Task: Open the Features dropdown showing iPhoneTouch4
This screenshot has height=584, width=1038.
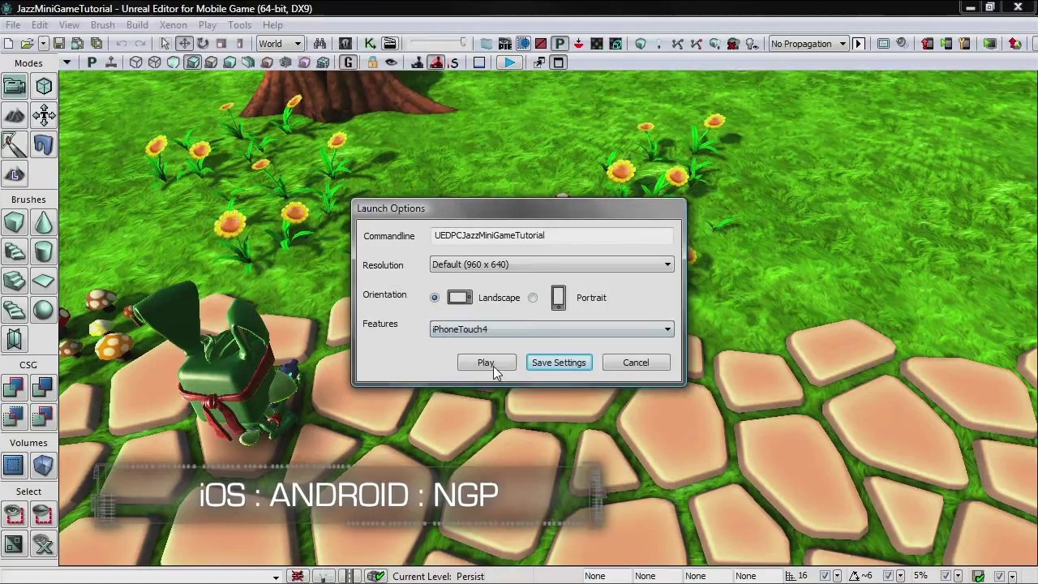Action: coord(551,329)
